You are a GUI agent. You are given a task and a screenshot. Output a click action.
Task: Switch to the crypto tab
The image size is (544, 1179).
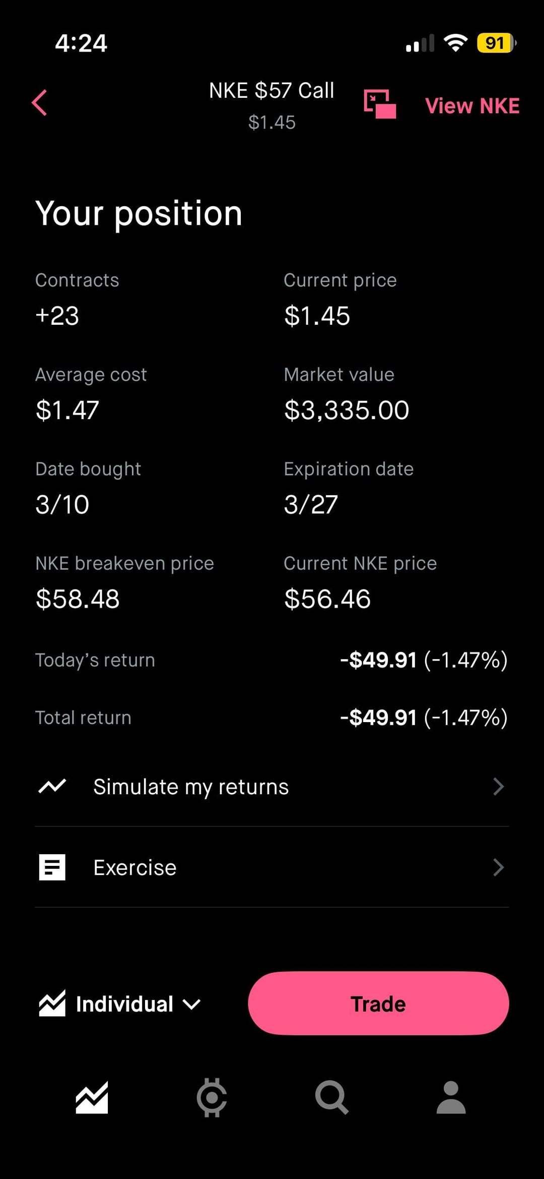tap(212, 1097)
